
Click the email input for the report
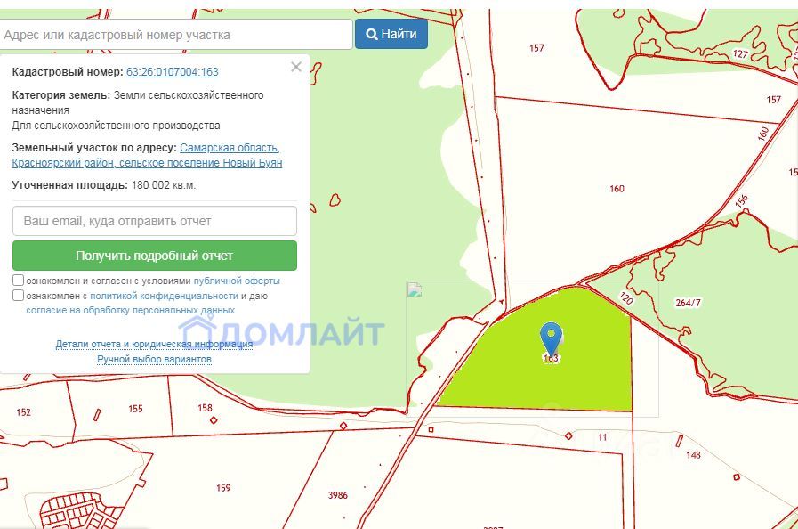coord(155,221)
